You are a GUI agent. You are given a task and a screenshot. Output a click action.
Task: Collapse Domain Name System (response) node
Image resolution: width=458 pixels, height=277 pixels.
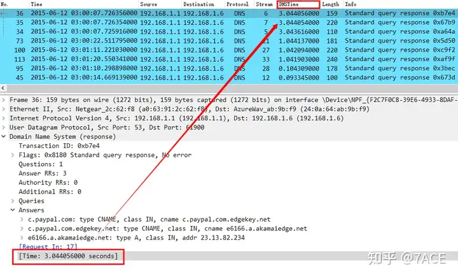coord(4,137)
